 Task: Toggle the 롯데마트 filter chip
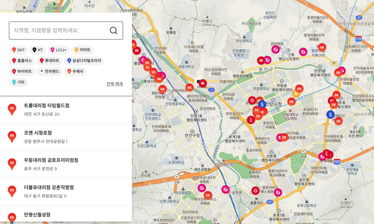point(50,61)
